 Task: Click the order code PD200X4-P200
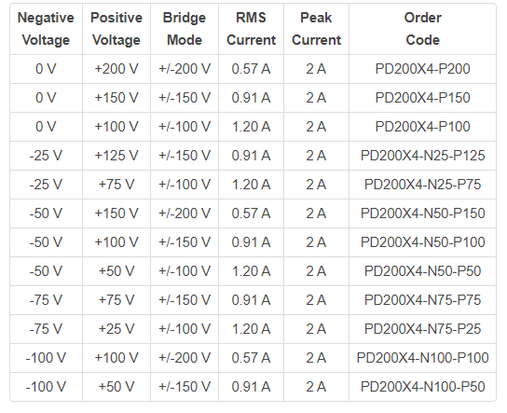422,69
